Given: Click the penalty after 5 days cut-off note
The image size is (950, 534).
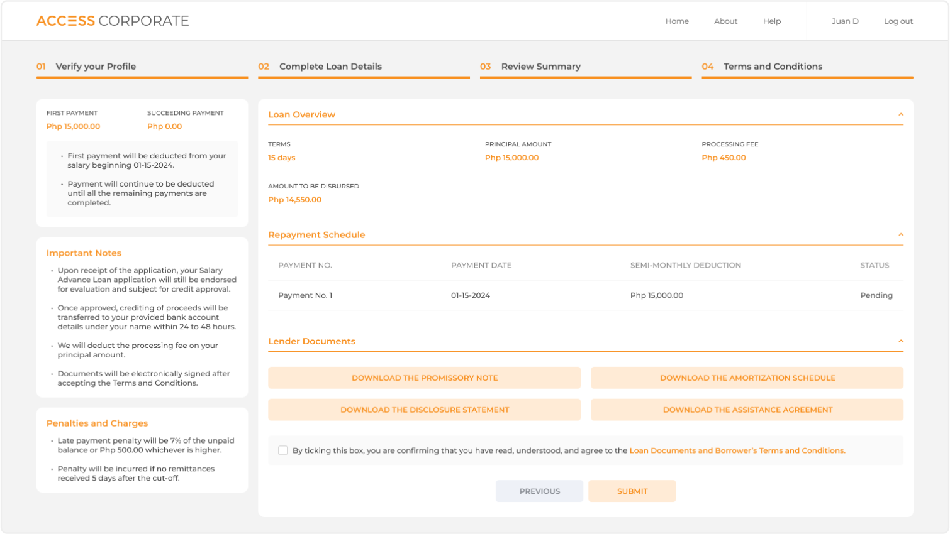Looking at the screenshot, I should coord(136,474).
